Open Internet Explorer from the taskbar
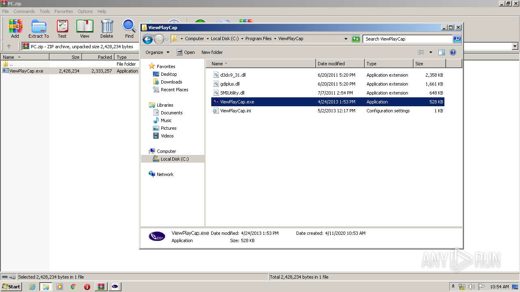Viewport: 520px width, 292px height. point(32,287)
